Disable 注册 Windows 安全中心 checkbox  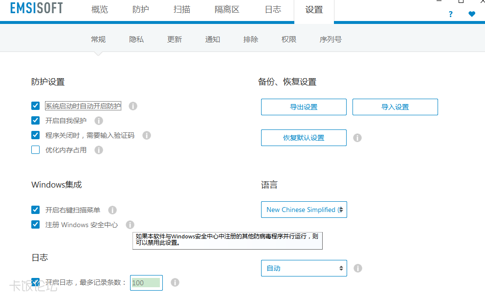(x=35, y=225)
